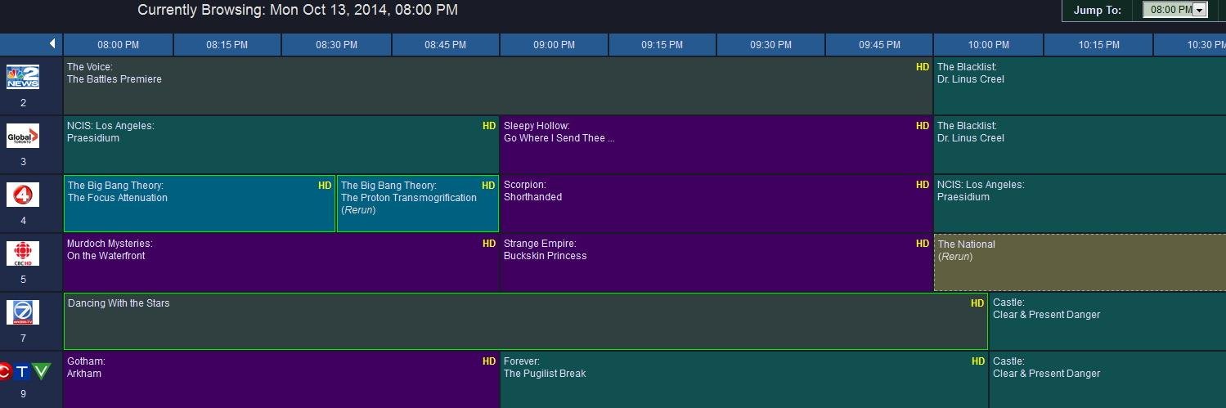This screenshot has height=408, width=1226.
Task: Open Murdoch Mysteries: On the Waterfront
Action: tap(281, 262)
